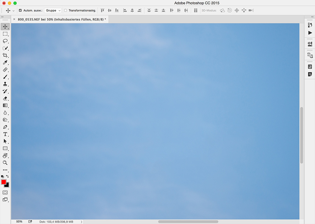Screen dimensions: 315x224
Task: Select the Path Selection arrow tool
Action: point(5,141)
